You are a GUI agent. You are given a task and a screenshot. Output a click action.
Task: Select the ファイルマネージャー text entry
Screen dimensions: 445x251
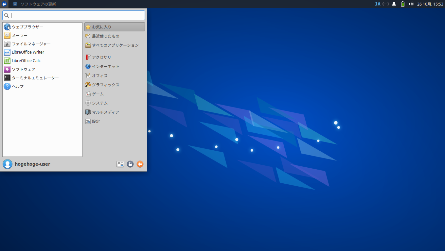pyautogui.click(x=31, y=44)
